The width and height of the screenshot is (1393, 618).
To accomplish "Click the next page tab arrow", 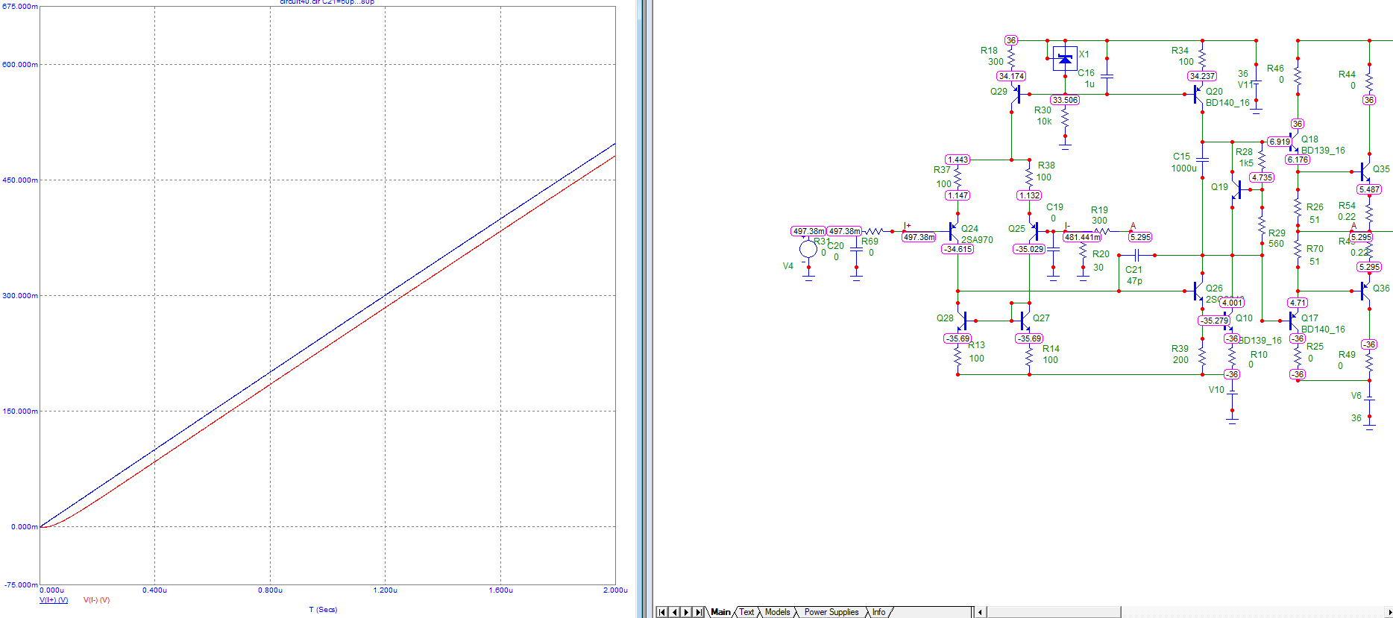I will [686, 612].
